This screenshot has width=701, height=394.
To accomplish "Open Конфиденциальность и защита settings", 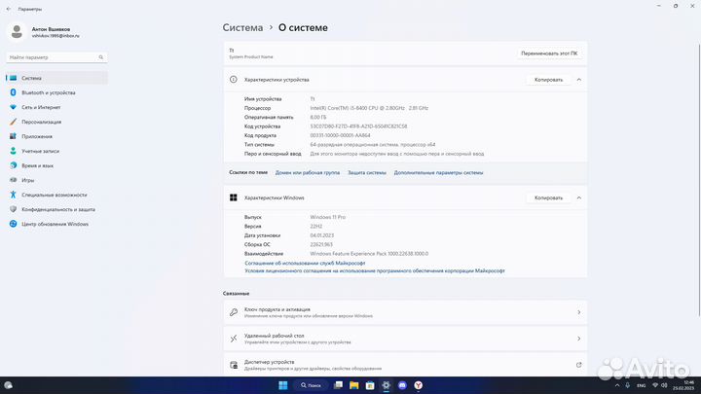I will [x=56, y=209].
